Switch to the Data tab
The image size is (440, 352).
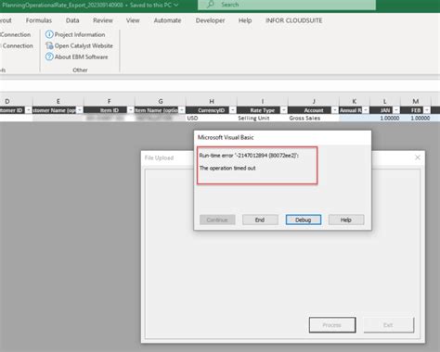pos(72,20)
